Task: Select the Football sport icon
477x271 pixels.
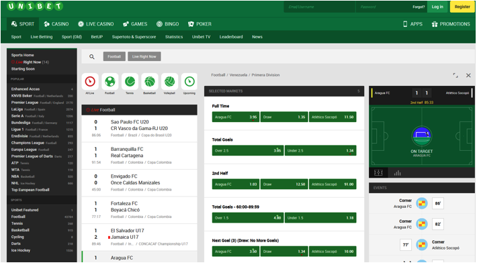Action: (x=110, y=82)
